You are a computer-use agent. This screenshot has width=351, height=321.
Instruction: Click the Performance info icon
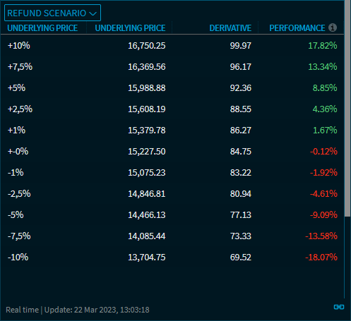coord(333,28)
